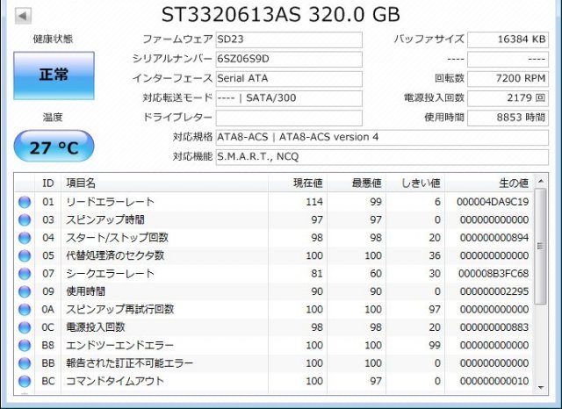Click the 温度 label
562x409 pixels.
53,117
